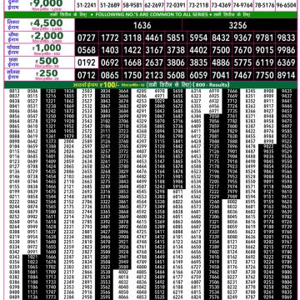Tap the number 3835
300x300 pixels.
(x=198, y=62)
